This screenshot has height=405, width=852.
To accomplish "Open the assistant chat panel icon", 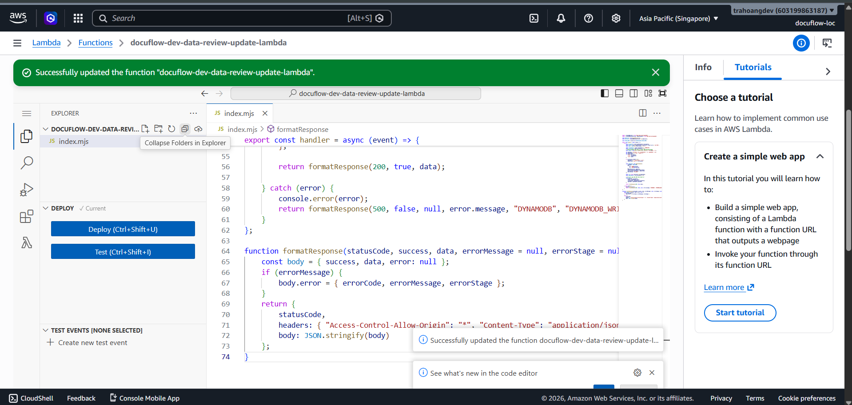I will tap(827, 43).
